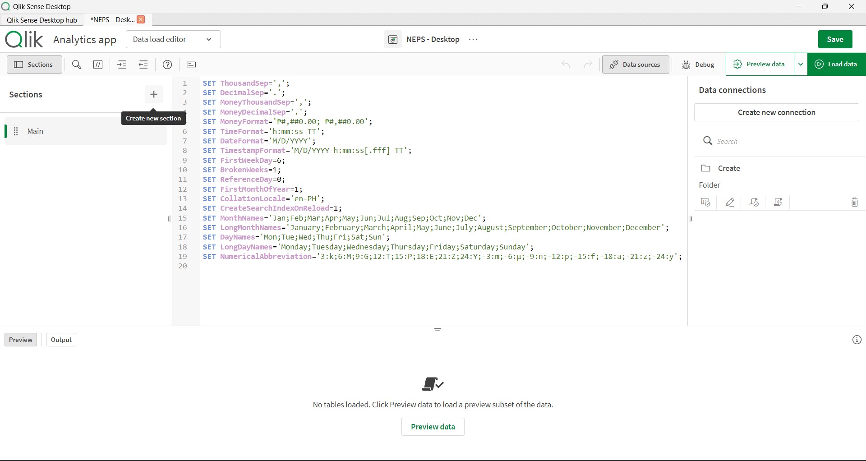This screenshot has width=866, height=461.
Task: Switch to the Output tab
Action: point(61,340)
